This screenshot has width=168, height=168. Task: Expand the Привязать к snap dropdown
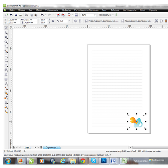[106, 15]
